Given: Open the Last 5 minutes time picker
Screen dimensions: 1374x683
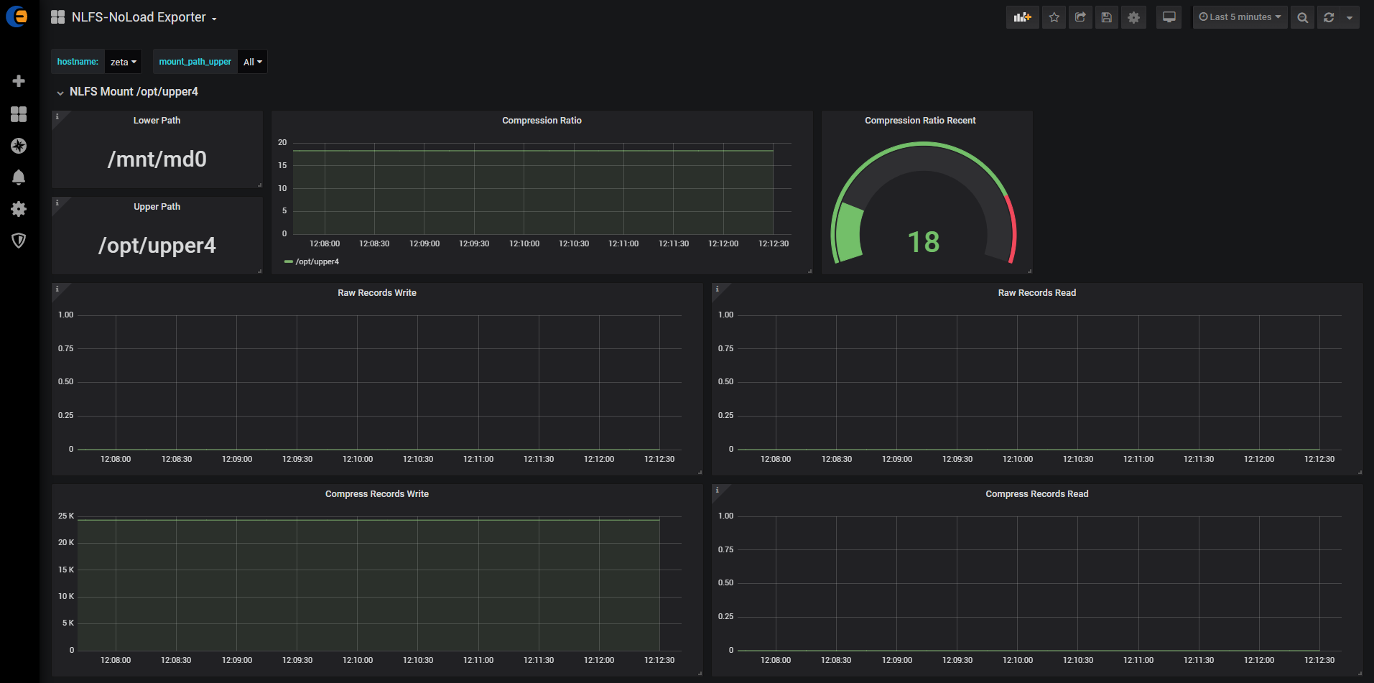Looking at the screenshot, I should [1240, 17].
